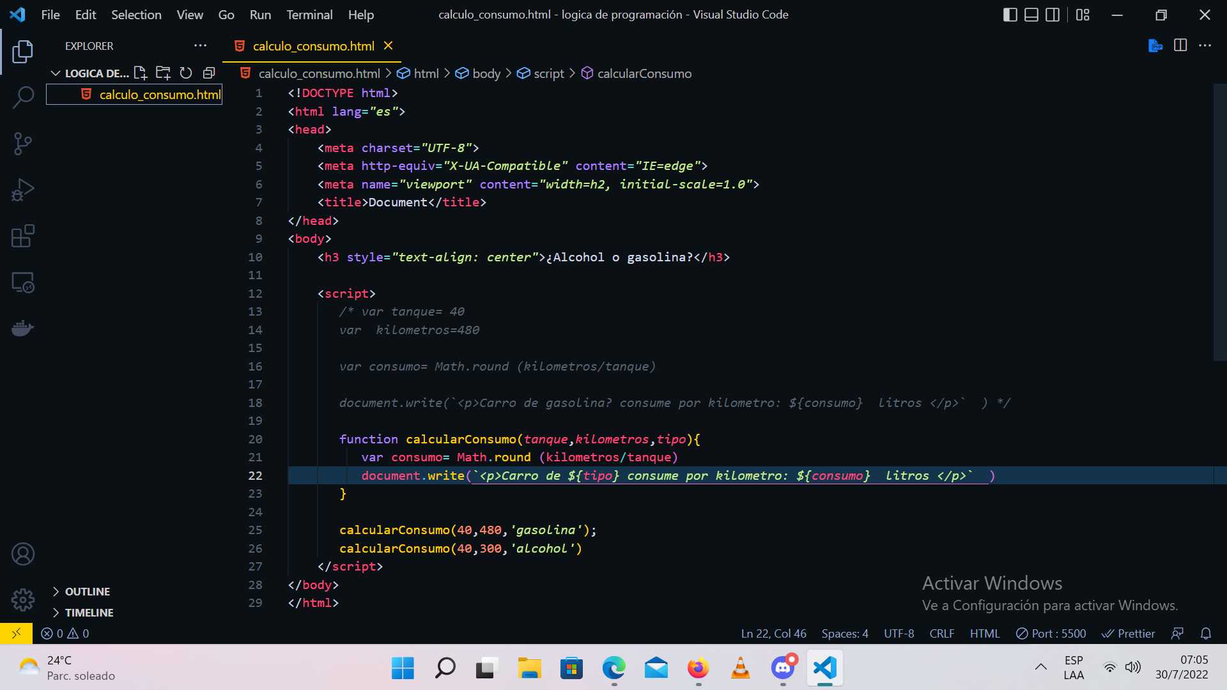The height and width of the screenshot is (690, 1227).
Task: Open the Extensions view
Action: point(23,236)
